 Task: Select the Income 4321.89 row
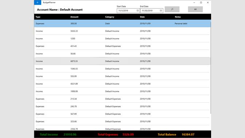(122, 84)
